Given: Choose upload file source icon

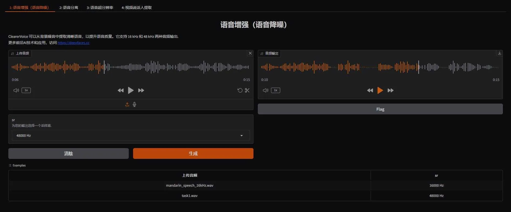Looking at the screenshot, I should (x=127, y=104).
